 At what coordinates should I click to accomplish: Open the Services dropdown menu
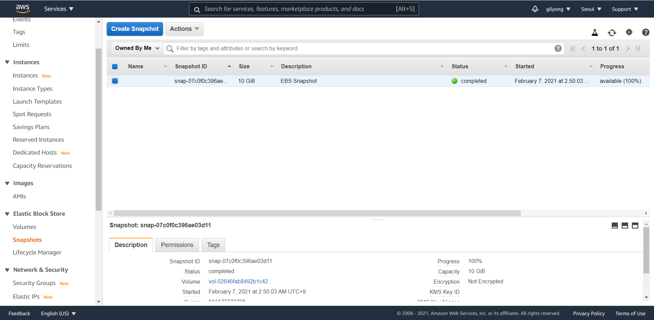tap(59, 9)
